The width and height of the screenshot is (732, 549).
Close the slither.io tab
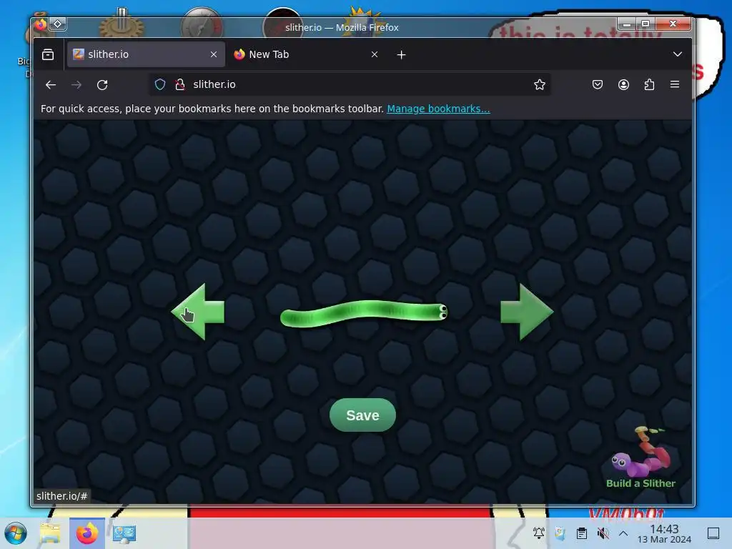point(214,54)
